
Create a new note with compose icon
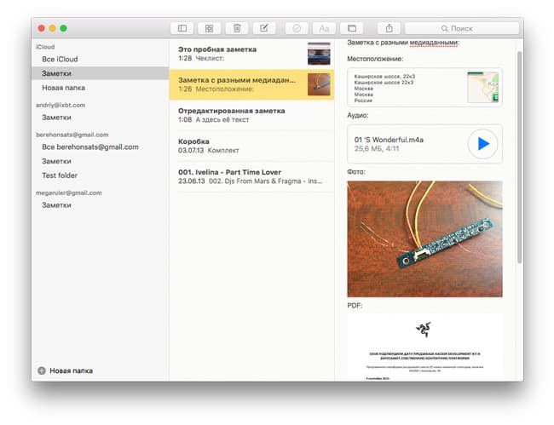point(264,28)
